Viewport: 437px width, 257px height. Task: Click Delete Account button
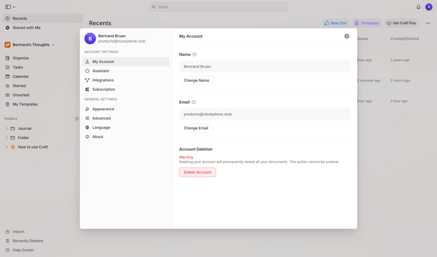197,172
